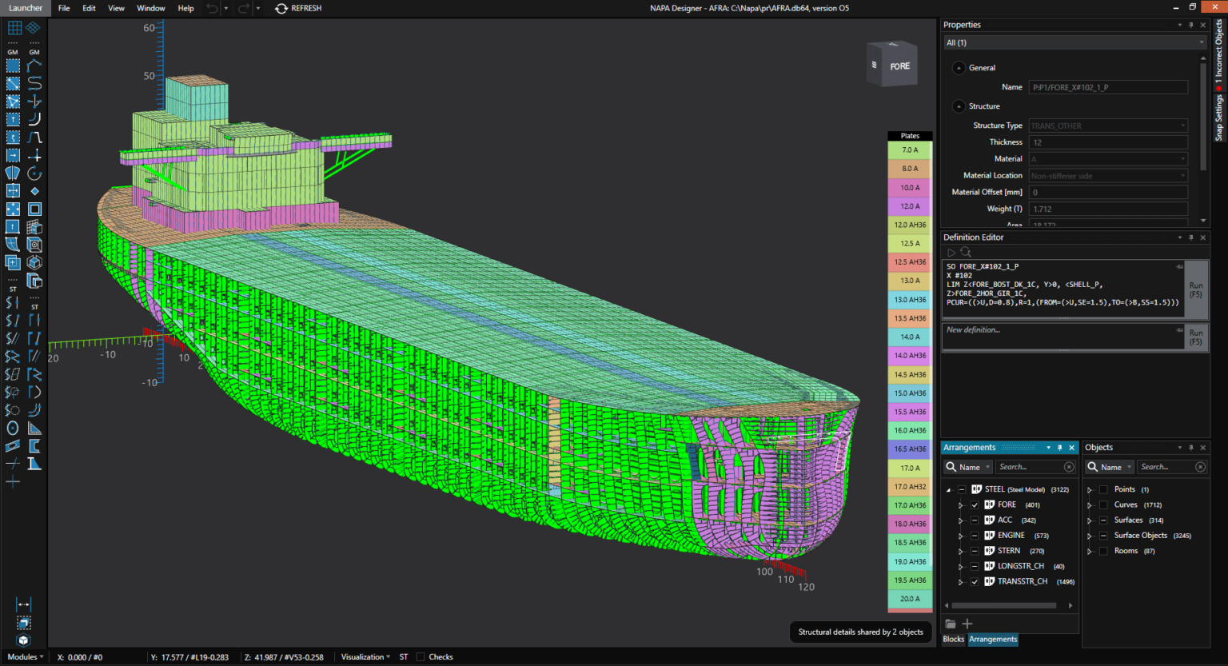Open the Modules dropdown in the status bar

tap(24, 656)
